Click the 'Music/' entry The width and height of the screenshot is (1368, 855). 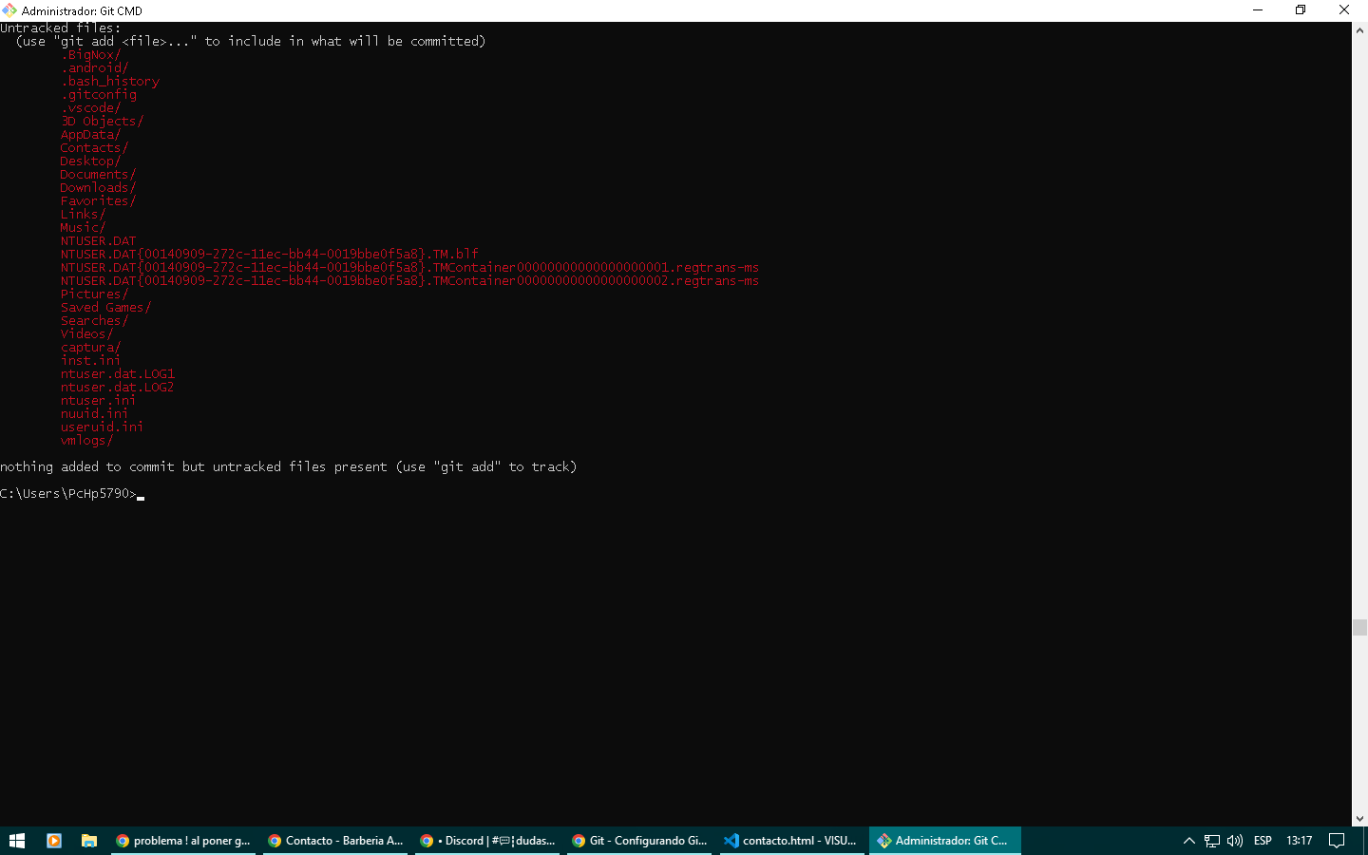[x=84, y=228]
